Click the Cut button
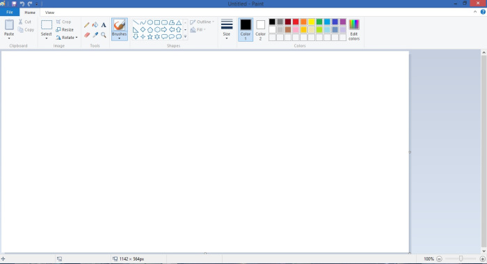The height and width of the screenshot is (264, 487). pyautogui.click(x=25, y=22)
